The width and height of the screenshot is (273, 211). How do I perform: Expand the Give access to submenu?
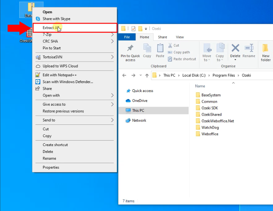click(75, 104)
